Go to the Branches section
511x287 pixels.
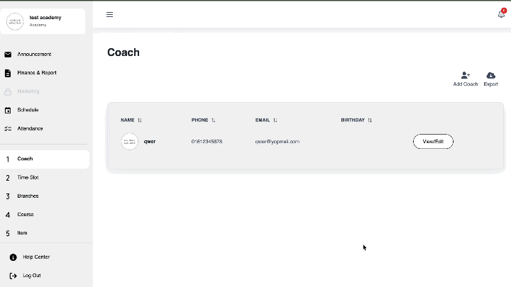28,196
